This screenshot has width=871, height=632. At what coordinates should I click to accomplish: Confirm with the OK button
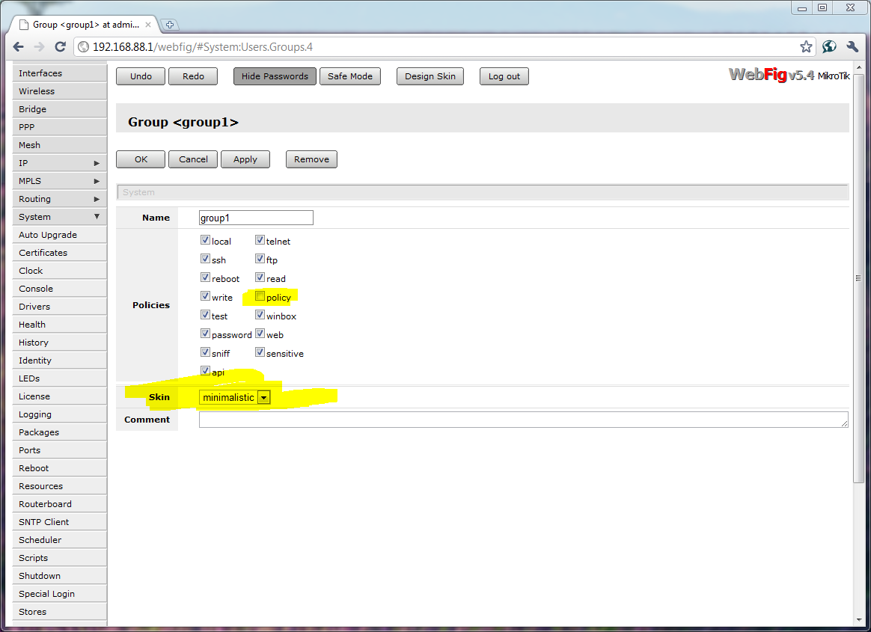141,159
